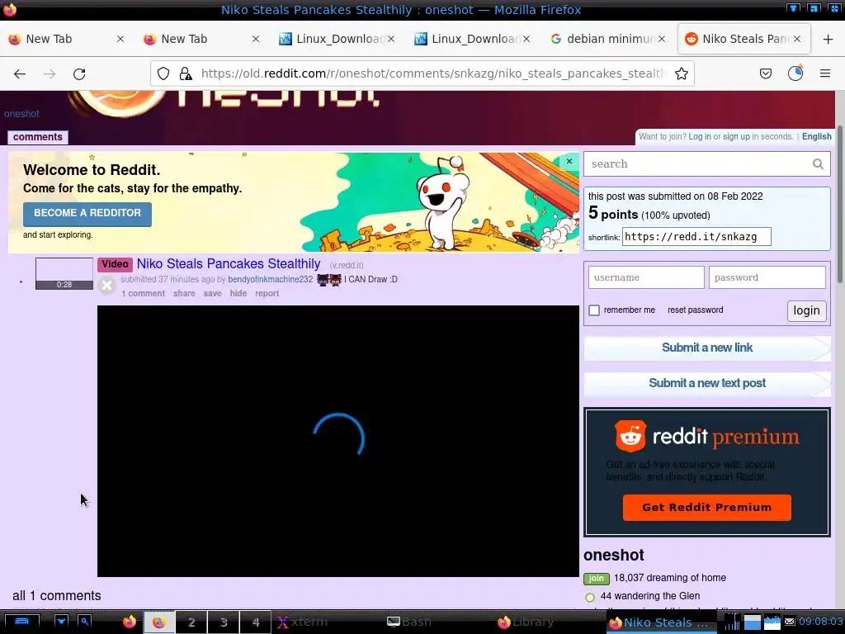This screenshot has width=845, height=634.
Task: Toggle the remember me checkbox
Action: (594, 310)
